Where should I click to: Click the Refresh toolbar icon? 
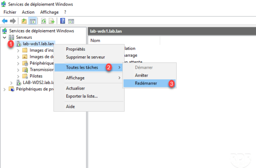[44, 21]
